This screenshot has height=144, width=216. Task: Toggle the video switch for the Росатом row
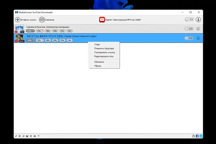[189, 29]
